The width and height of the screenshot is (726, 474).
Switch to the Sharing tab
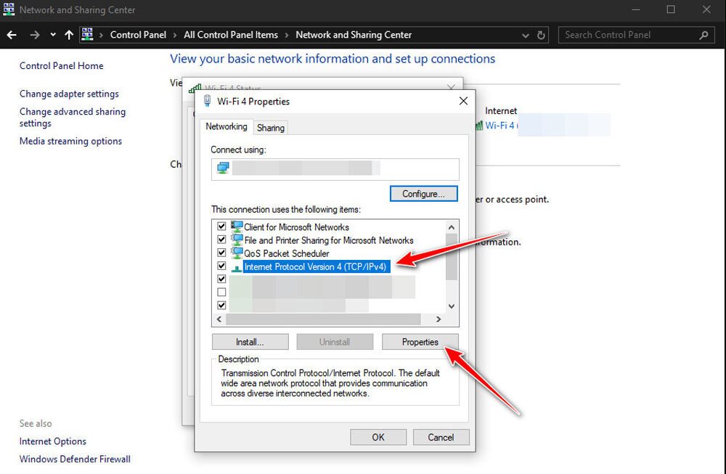(x=270, y=128)
